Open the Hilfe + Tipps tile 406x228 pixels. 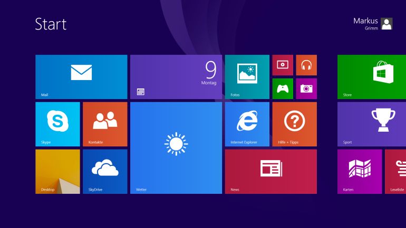[294, 124]
